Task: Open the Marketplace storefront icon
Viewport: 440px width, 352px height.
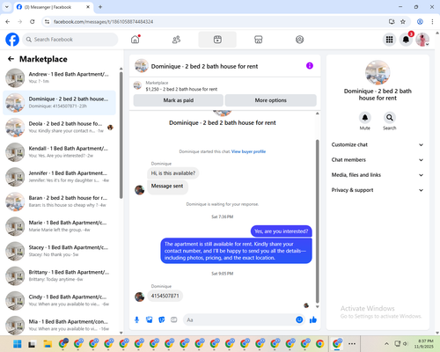Action: pyautogui.click(x=259, y=40)
